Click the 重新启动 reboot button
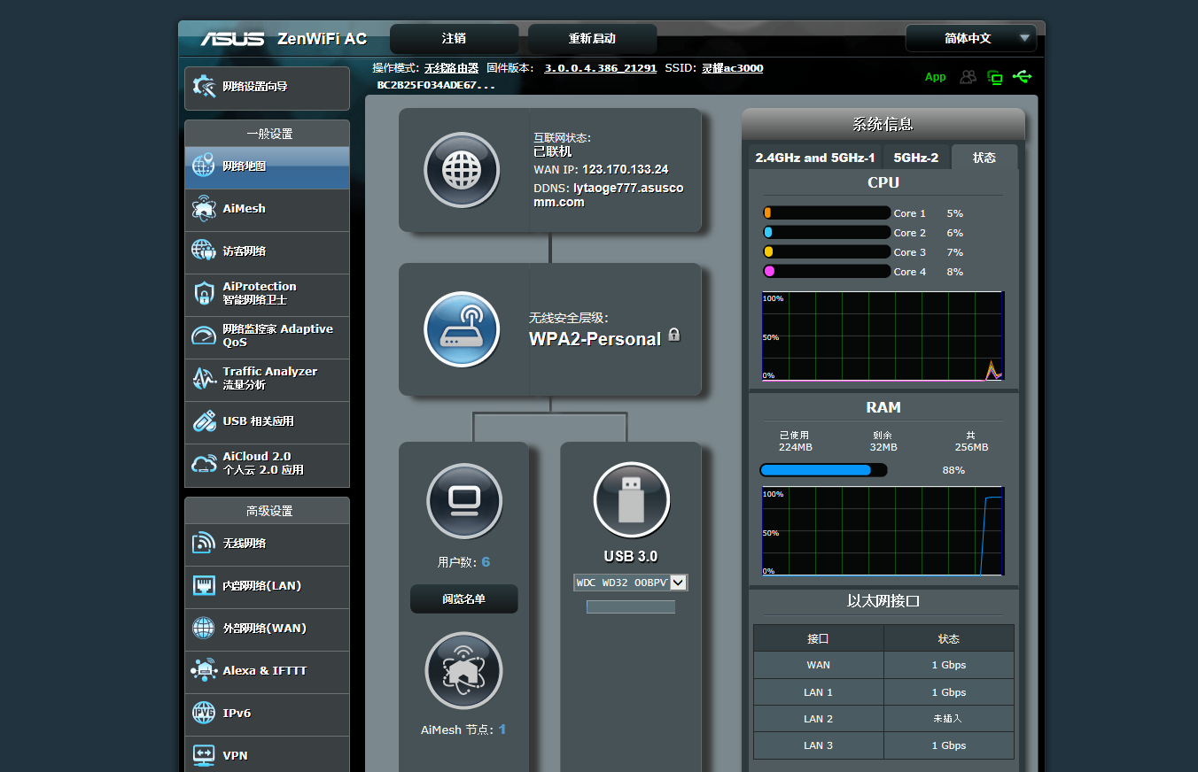 point(592,39)
